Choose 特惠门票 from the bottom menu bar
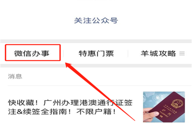This screenshot has height=128, width=192. click(96, 53)
